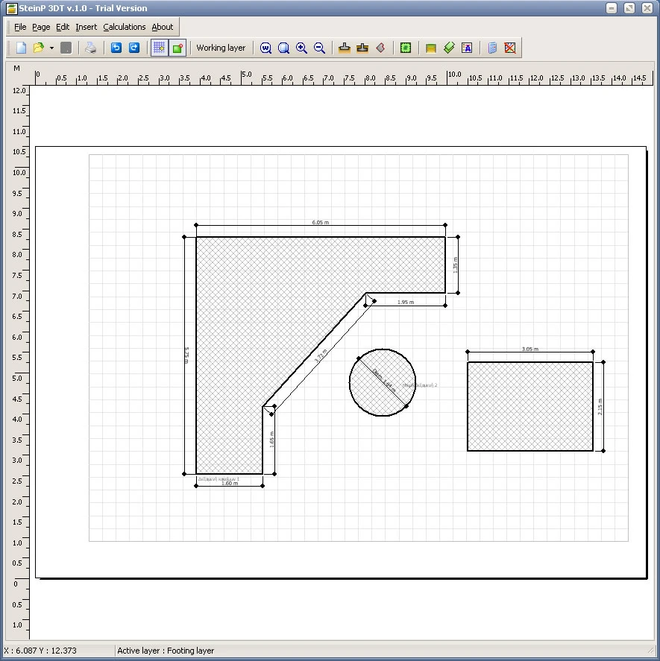
Task: Click the 1.65 m vertical dimension label
Action: 271,439
